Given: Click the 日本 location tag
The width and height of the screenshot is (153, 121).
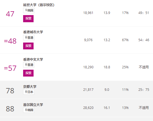Looking at the screenshot, I should [x=29, y=92].
